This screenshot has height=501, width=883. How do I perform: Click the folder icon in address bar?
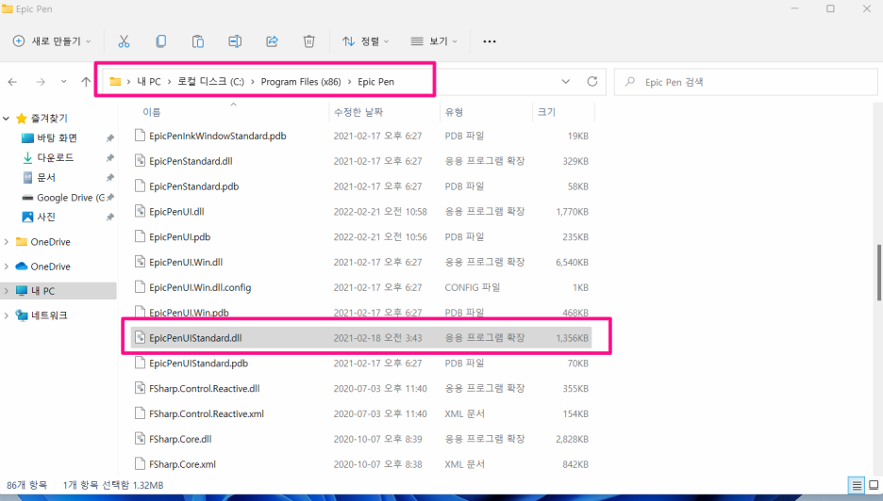coord(115,82)
